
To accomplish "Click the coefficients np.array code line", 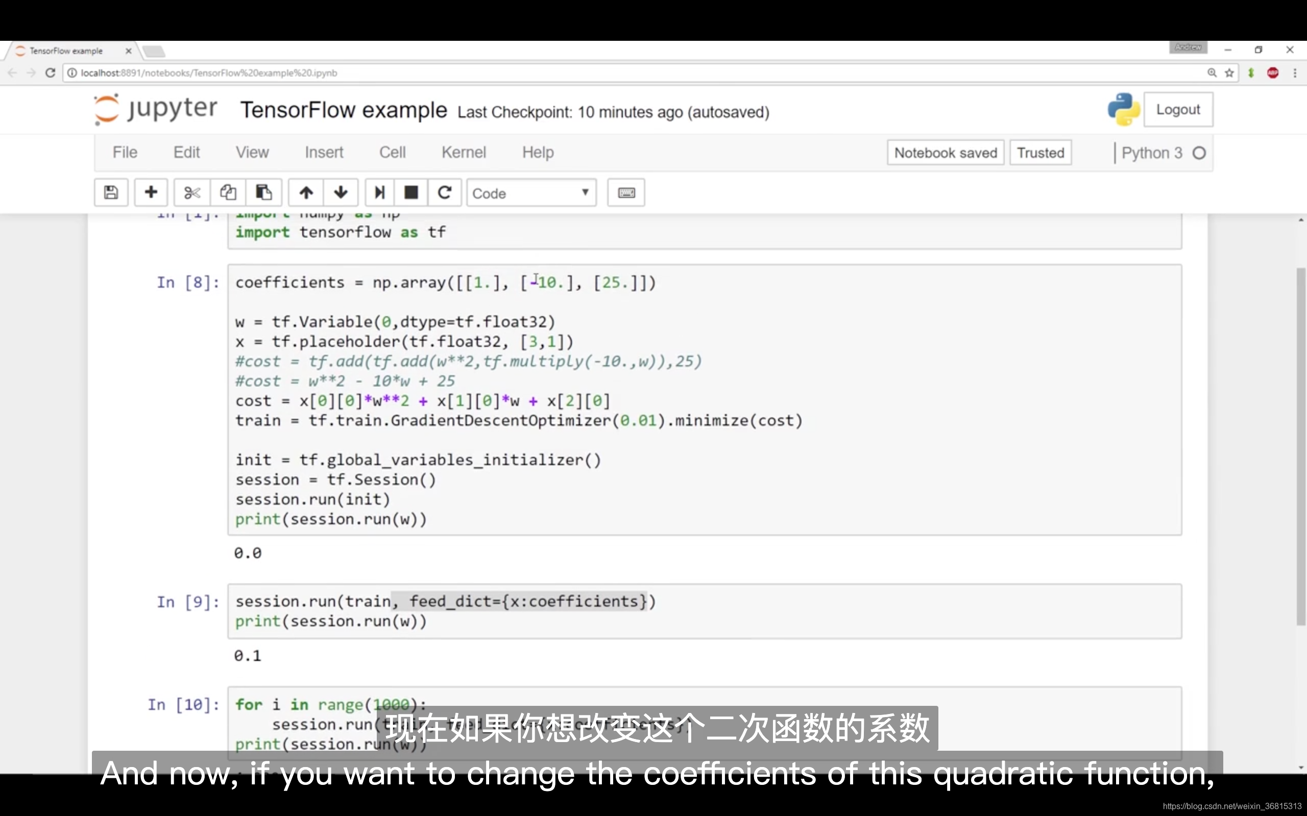I will point(446,283).
